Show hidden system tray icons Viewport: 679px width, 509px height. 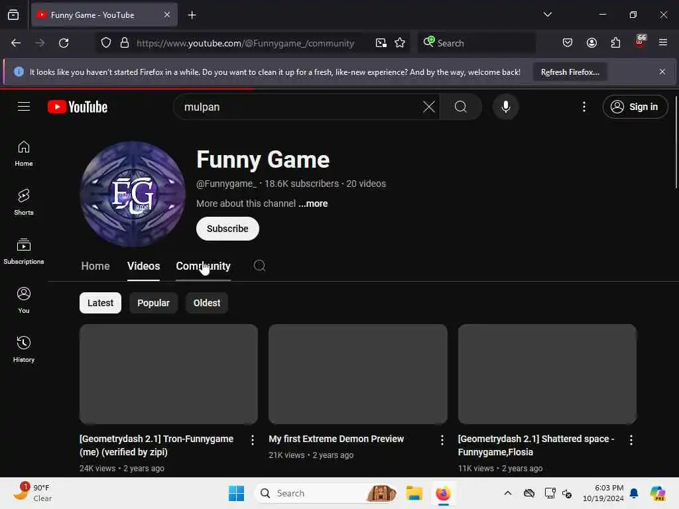[508, 493]
